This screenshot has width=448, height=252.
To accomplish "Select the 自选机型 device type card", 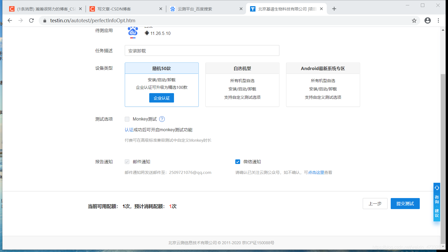I will click(x=242, y=85).
